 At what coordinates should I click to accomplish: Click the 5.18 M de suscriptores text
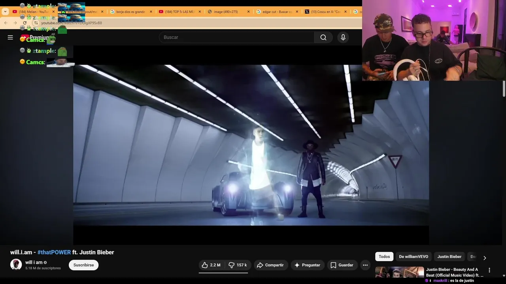(x=43, y=268)
